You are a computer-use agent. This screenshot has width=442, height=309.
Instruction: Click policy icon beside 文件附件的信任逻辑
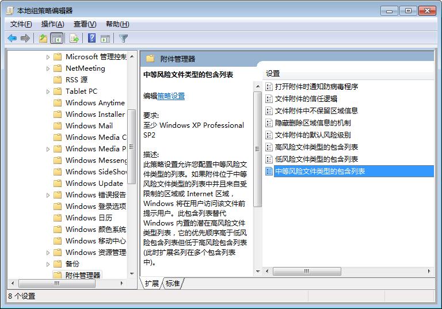(269, 98)
